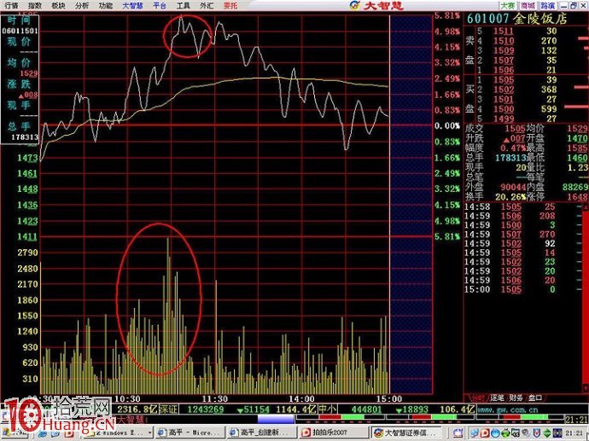The width and height of the screenshot is (589, 441).
Task: Open the www.gw.com.cn link
Action: 508,409
